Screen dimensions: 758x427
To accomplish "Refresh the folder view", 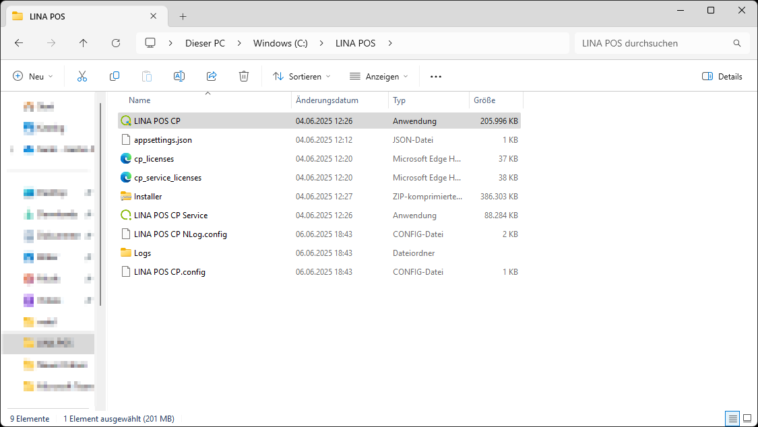I will 115,43.
